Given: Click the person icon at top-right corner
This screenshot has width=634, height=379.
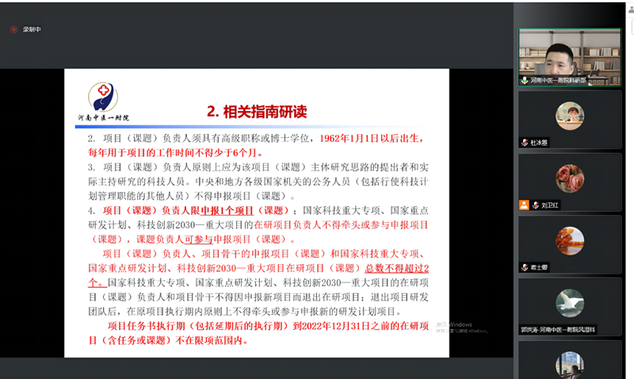Looking at the screenshot, I should pyautogui.click(x=631, y=10).
